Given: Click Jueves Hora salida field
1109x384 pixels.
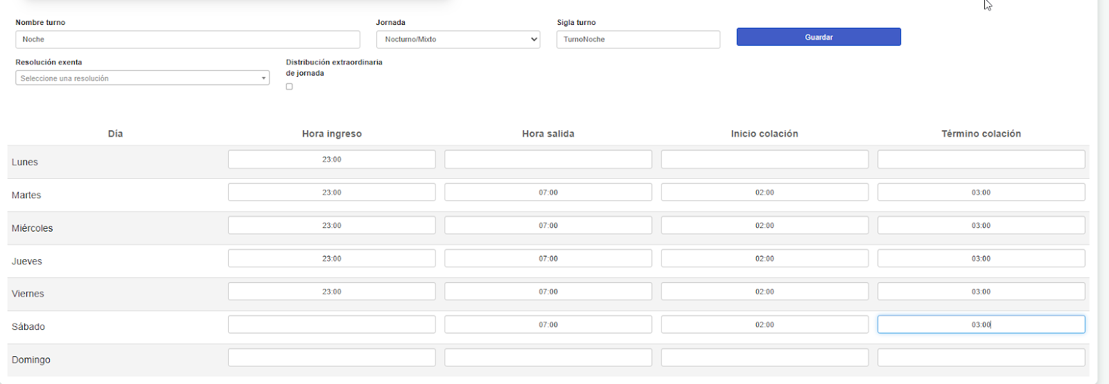Looking at the screenshot, I should click(x=548, y=259).
